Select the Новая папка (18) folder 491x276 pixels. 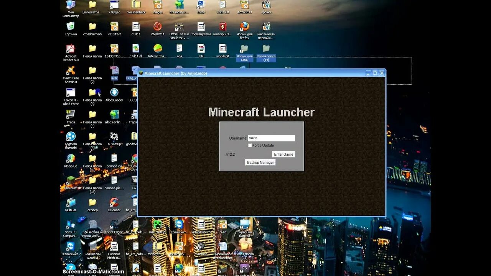tap(92, 180)
